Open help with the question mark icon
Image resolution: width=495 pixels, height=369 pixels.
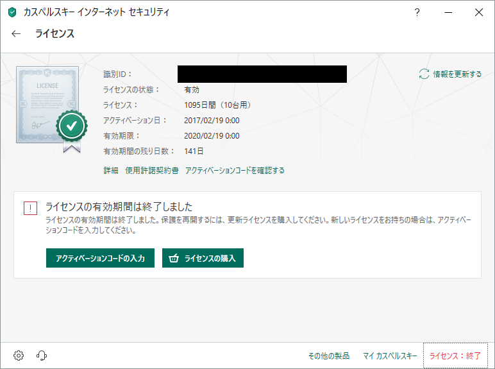click(x=417, y=13)
